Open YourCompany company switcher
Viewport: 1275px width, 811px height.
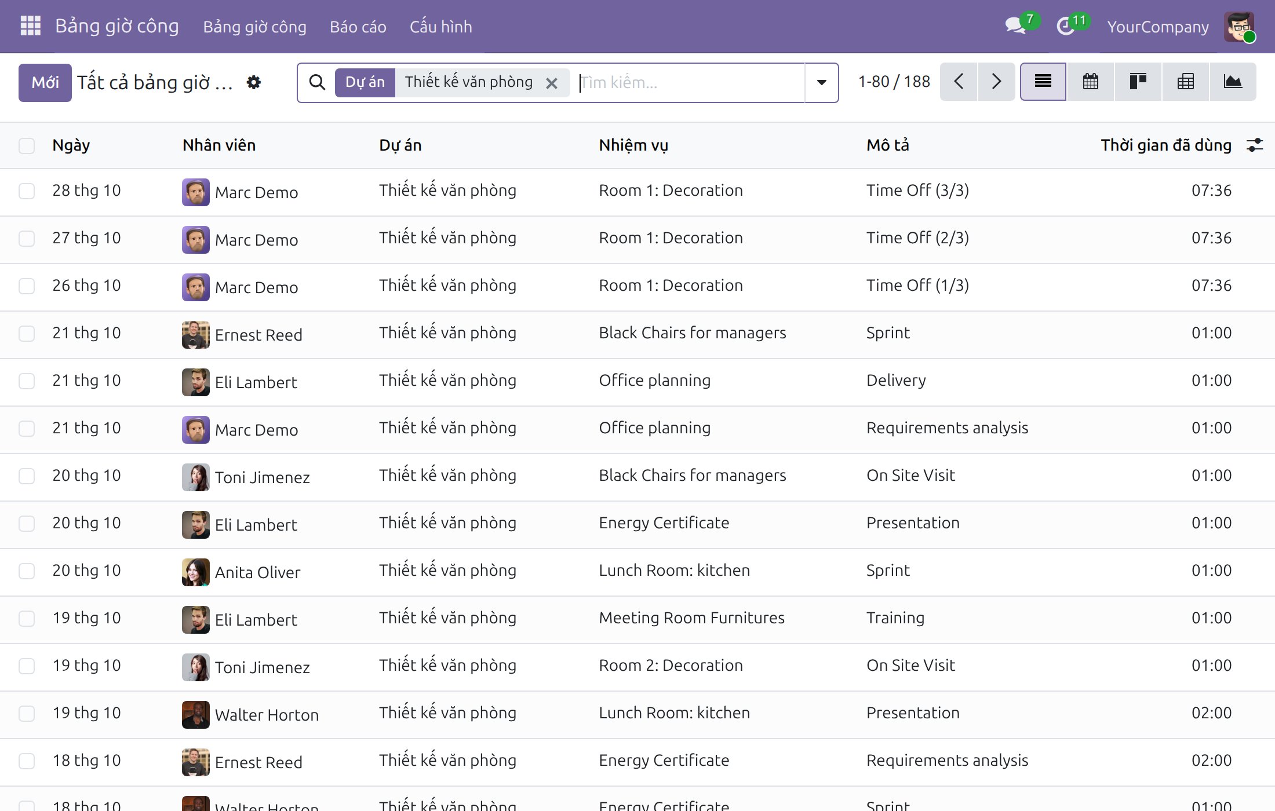click(x=1158, y=27)
